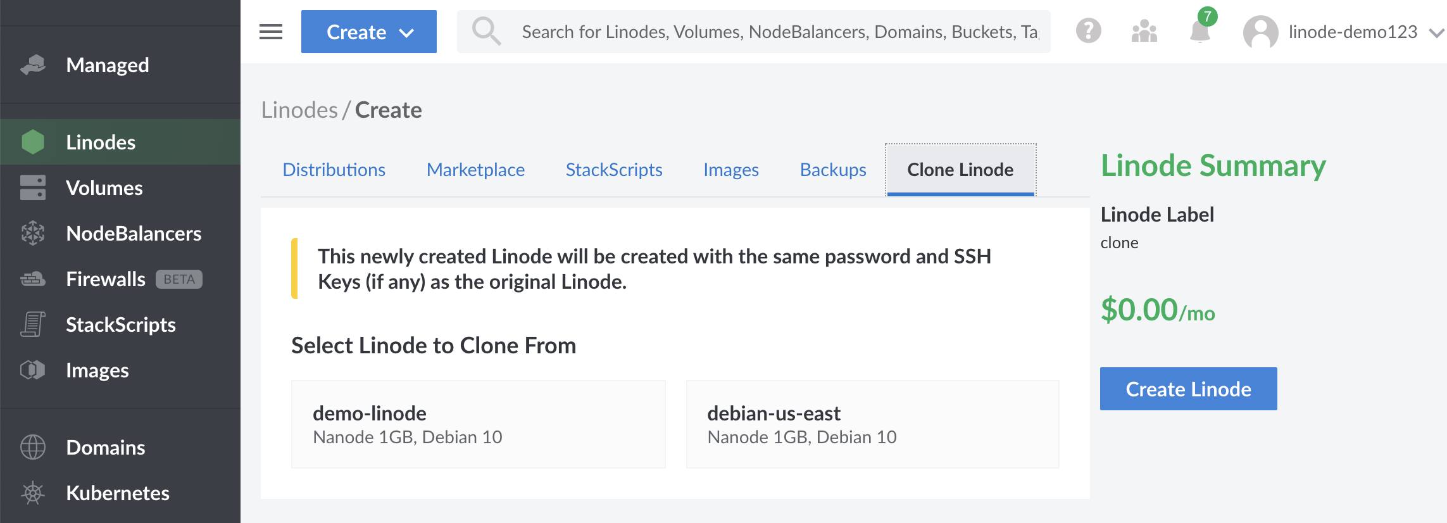
Task: Follow the Linodes breadcrumb link
Action: pos(299,109)
